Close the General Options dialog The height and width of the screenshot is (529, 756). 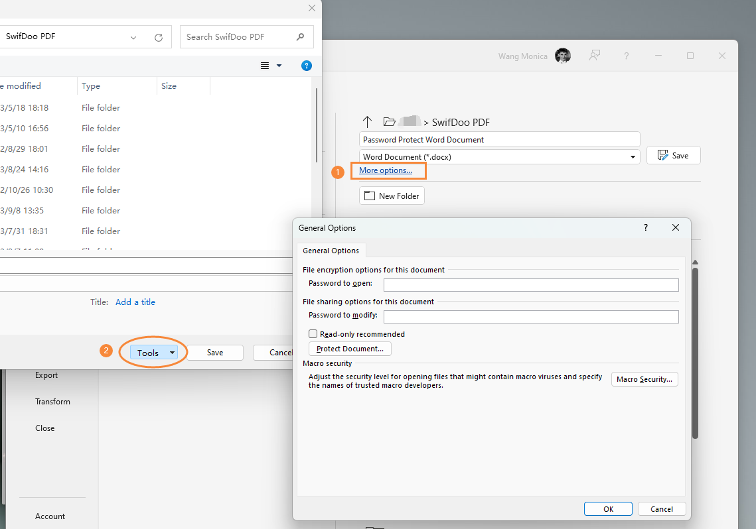[x=676, y=227]
